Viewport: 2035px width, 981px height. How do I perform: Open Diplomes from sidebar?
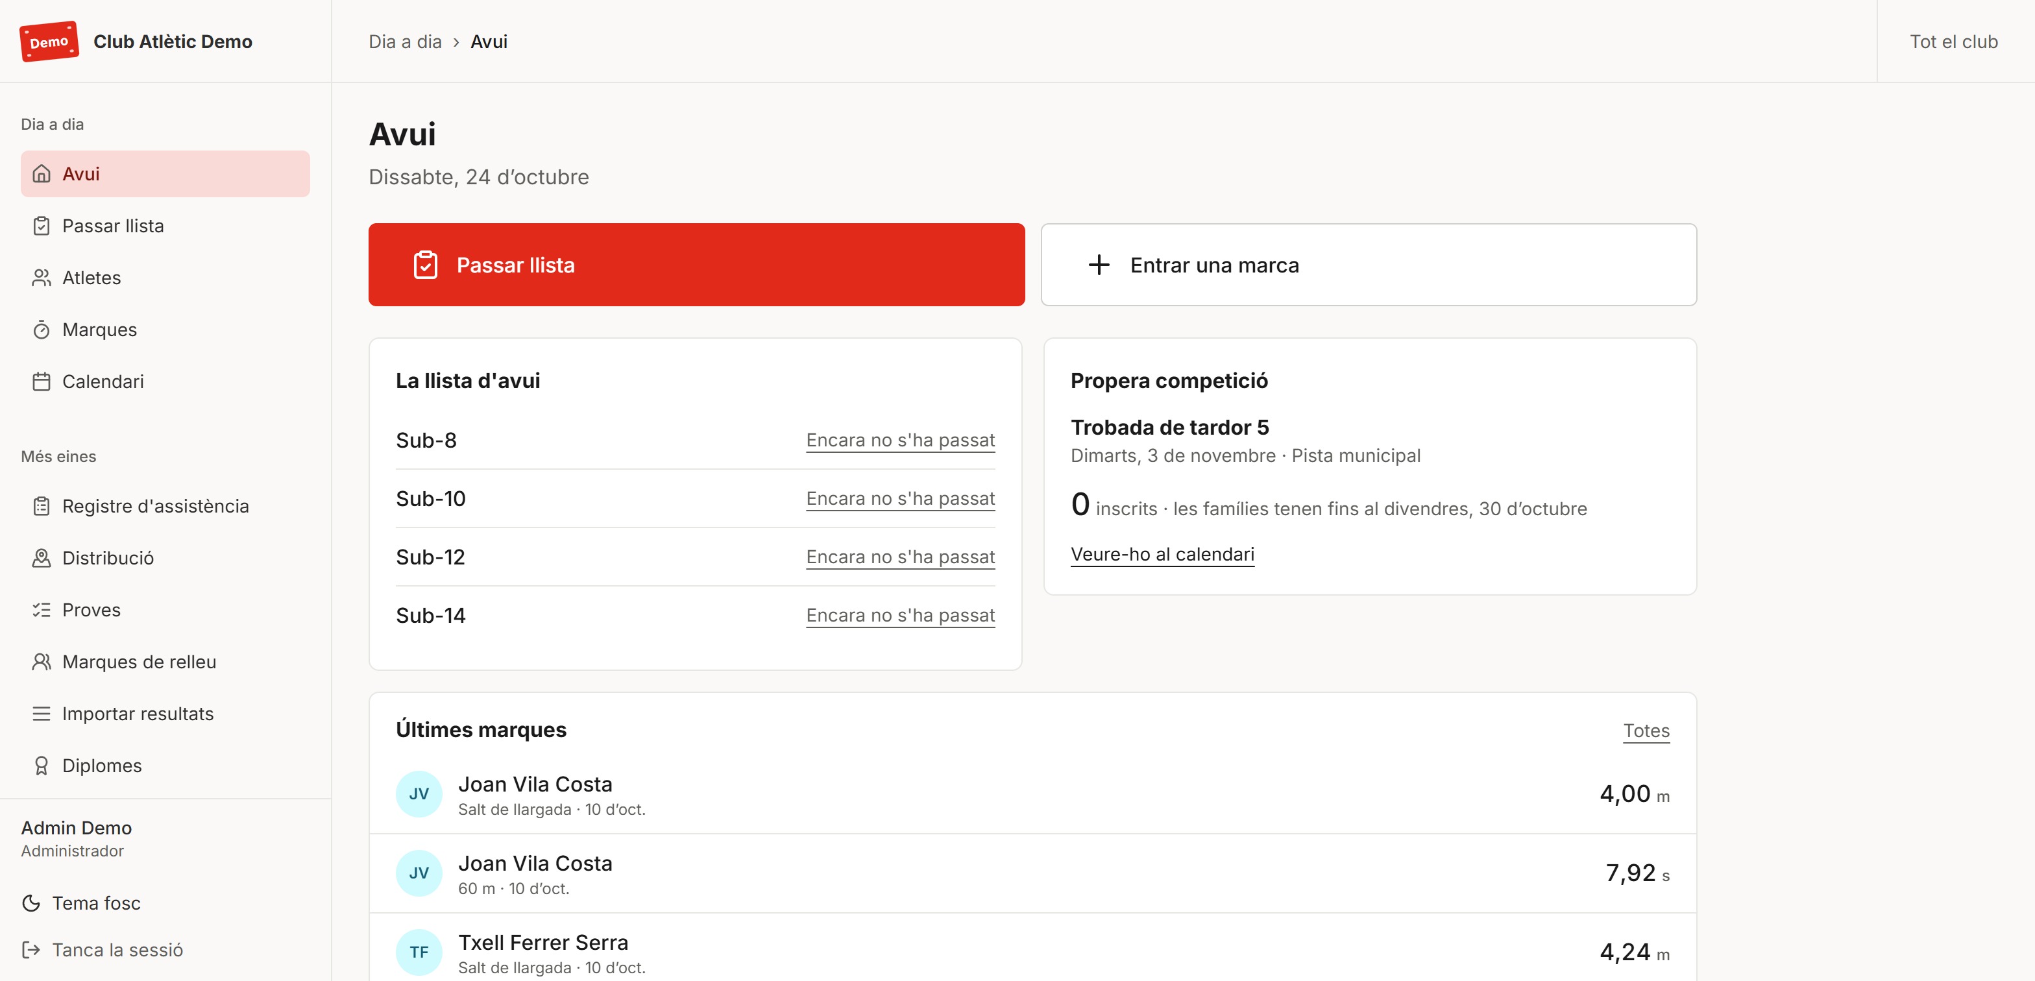pos(165,766)
